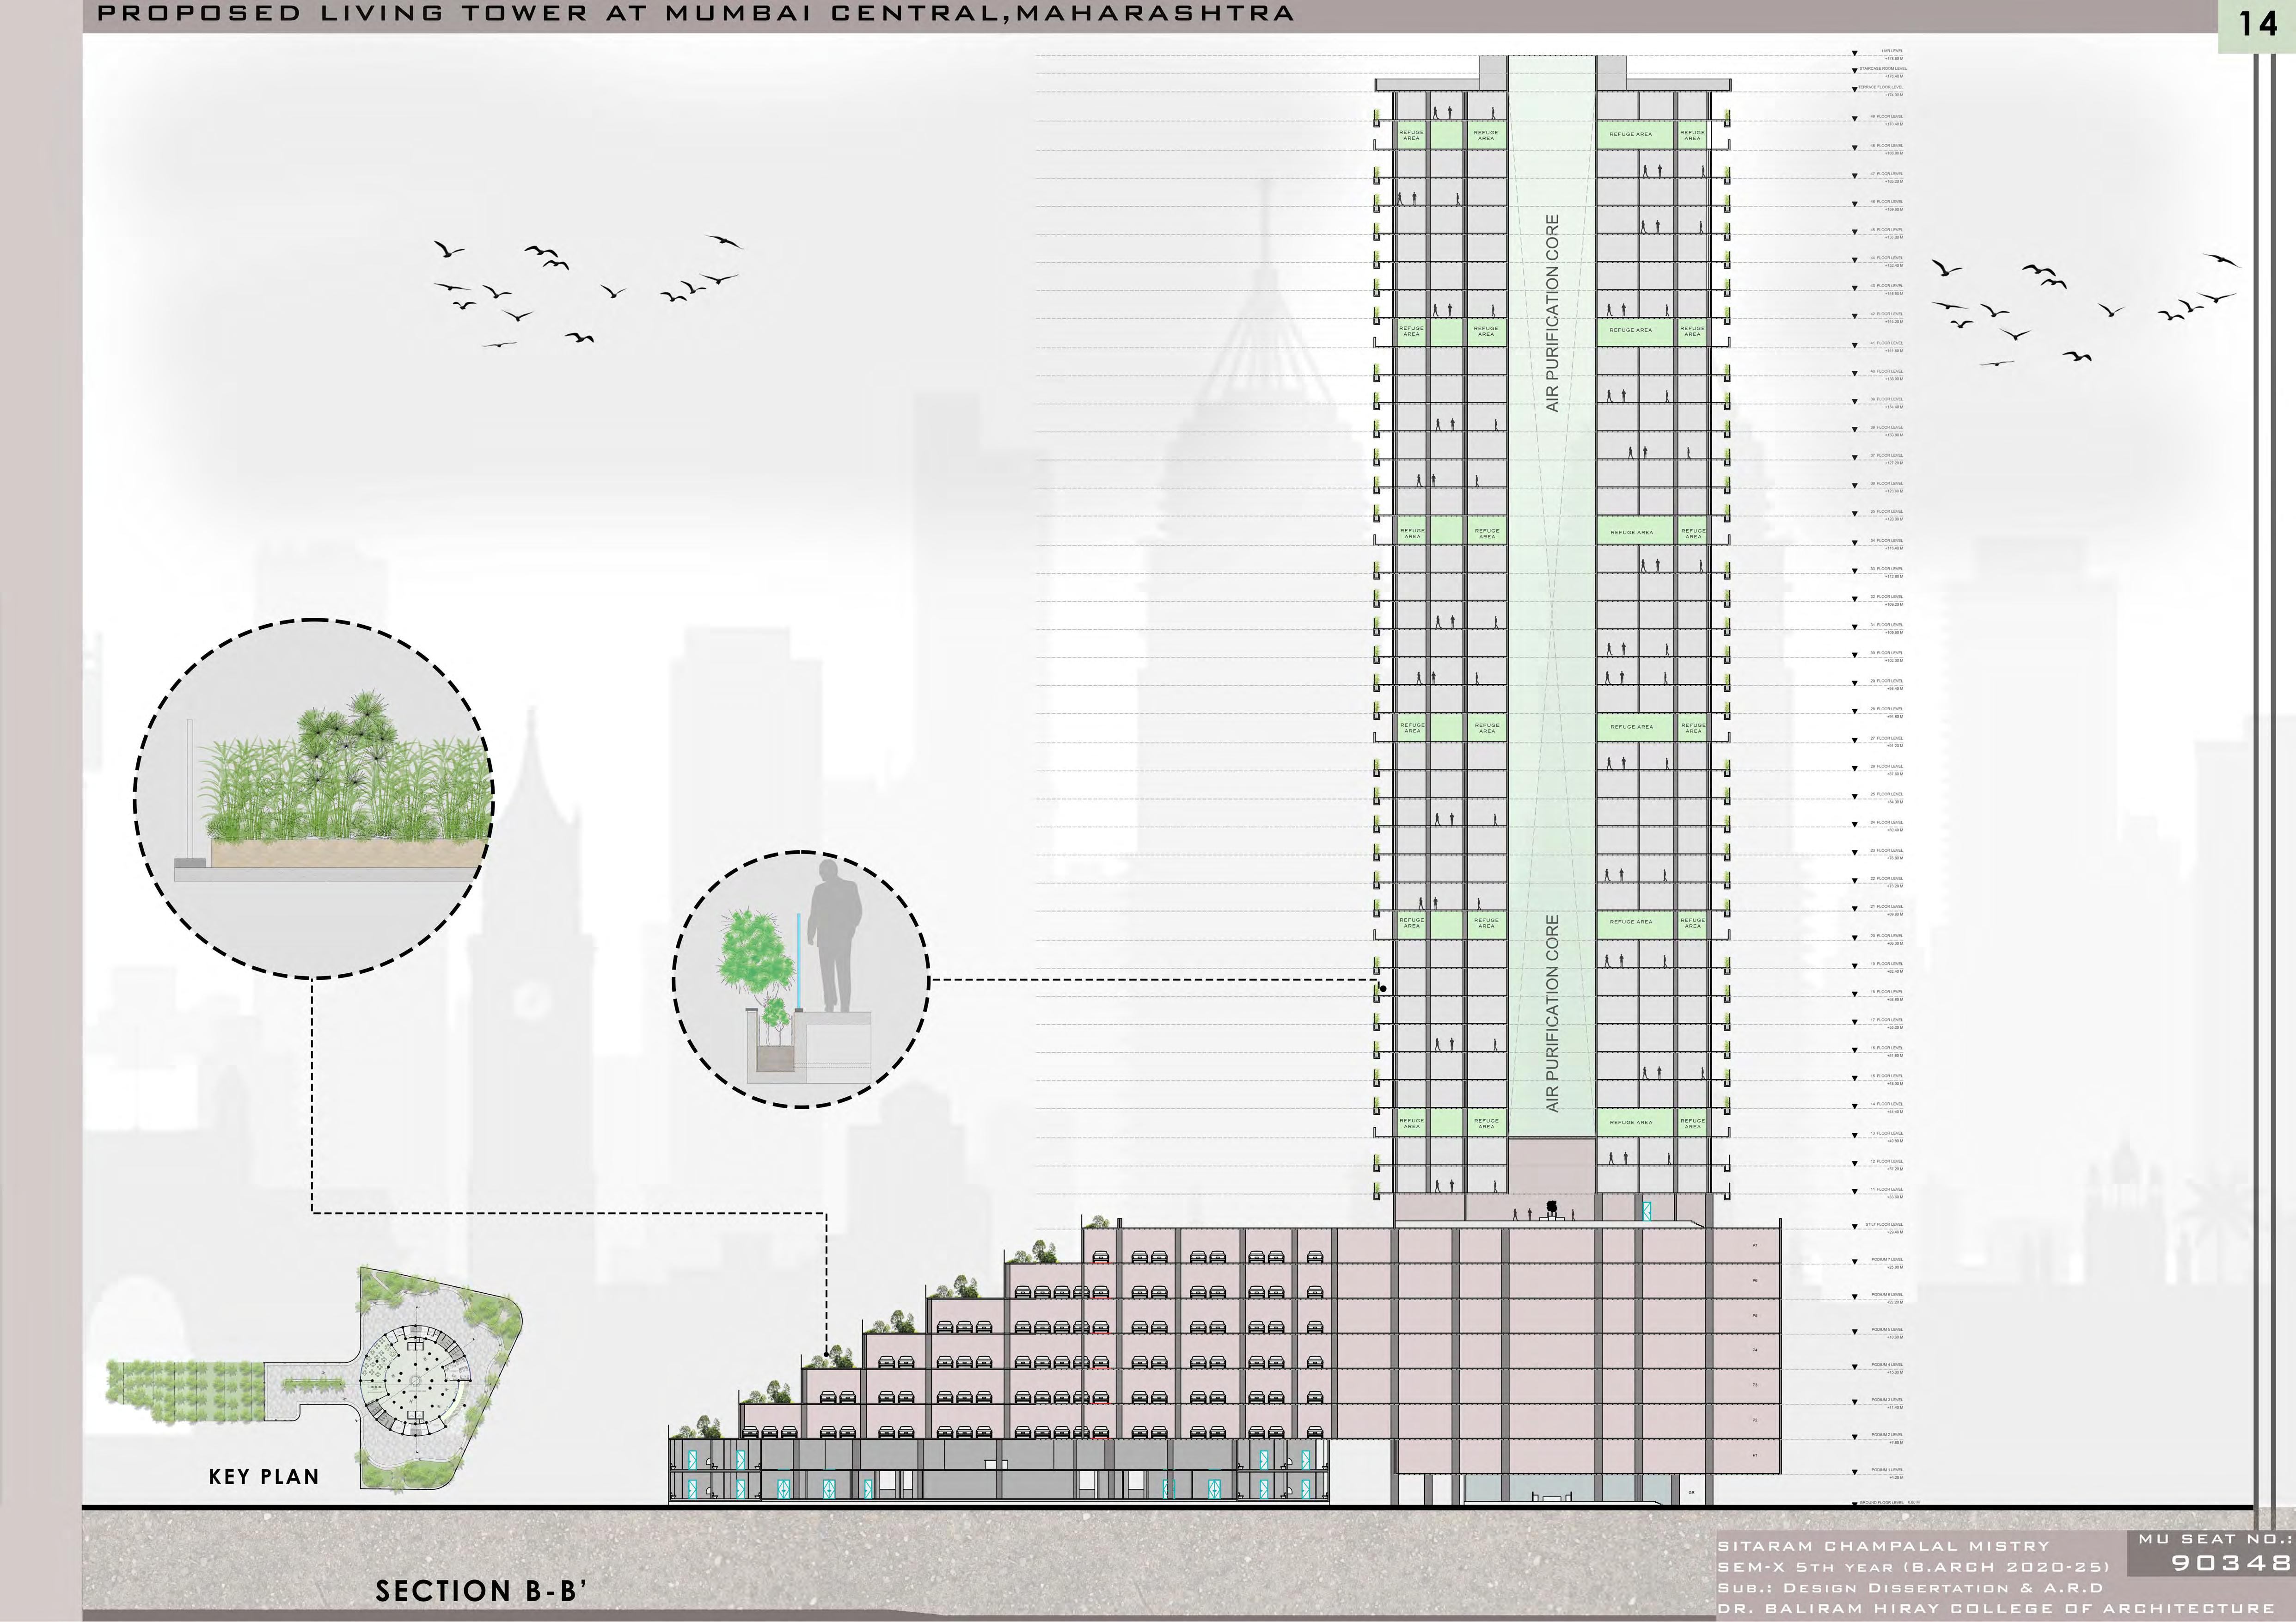
Task: Click the Staircase Room Level marker triangle
Action: (1854, 71)
